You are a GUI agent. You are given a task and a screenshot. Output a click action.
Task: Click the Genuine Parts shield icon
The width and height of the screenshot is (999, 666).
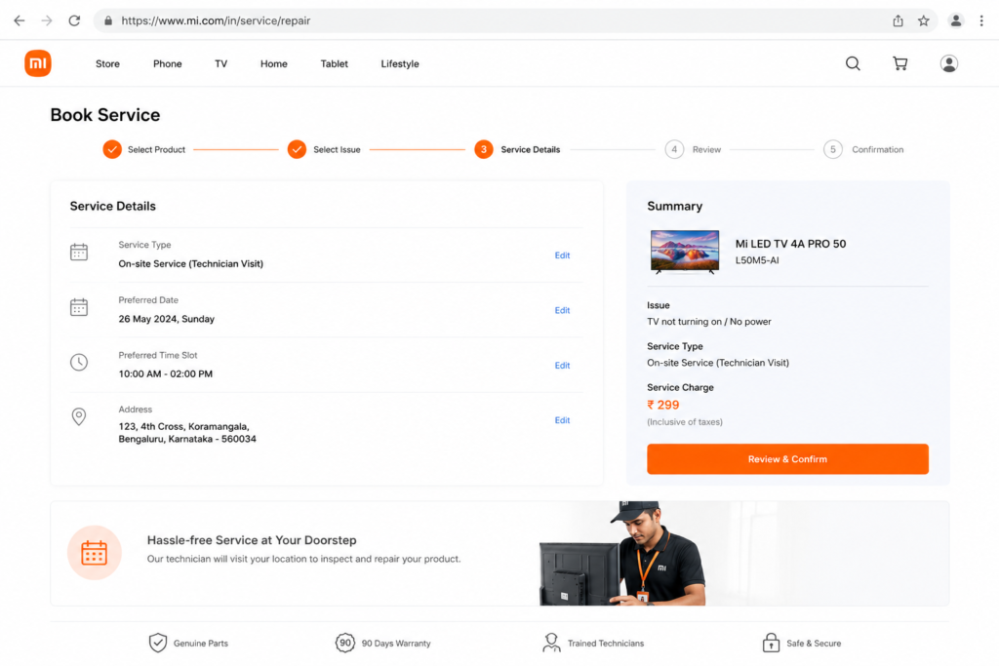[158, 643]
